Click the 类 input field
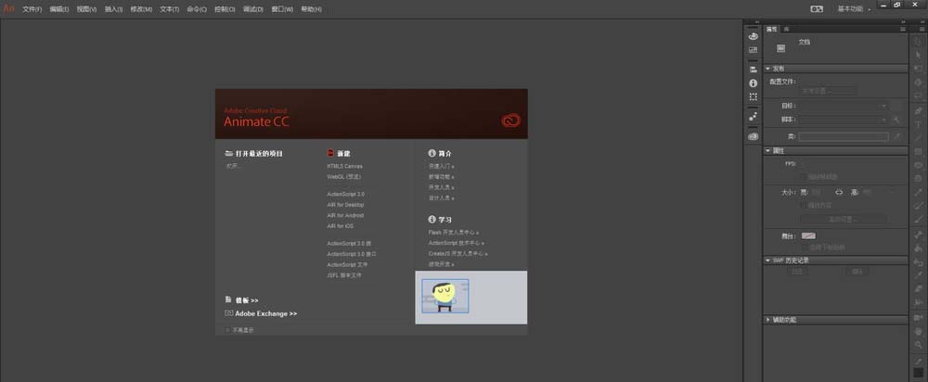Image resolution: width=928 pixels, height=382 pixels. pyautogui.click(x=844, y=136)
